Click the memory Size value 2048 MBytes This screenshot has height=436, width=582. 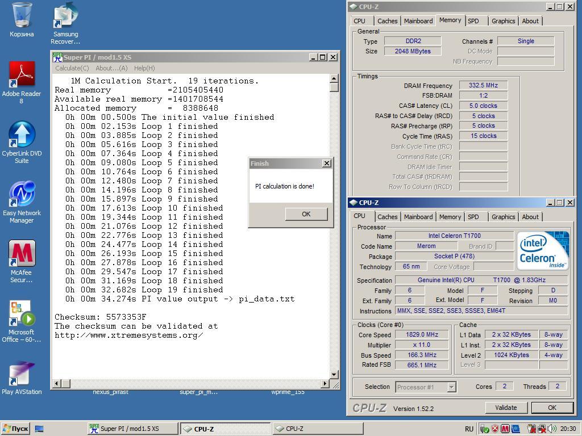(413, 51)
